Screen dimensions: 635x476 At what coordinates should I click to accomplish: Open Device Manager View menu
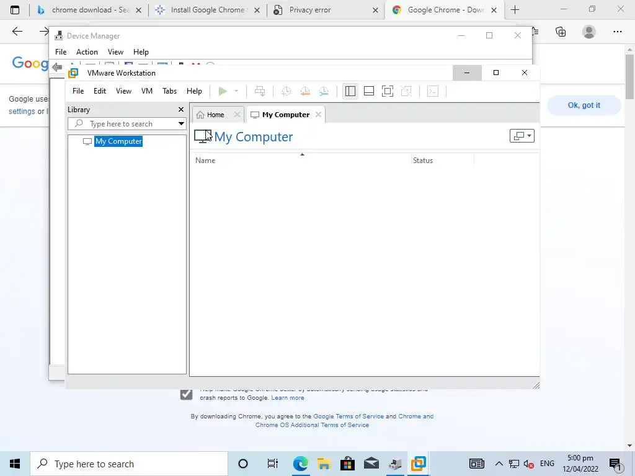tap(115, 52)
